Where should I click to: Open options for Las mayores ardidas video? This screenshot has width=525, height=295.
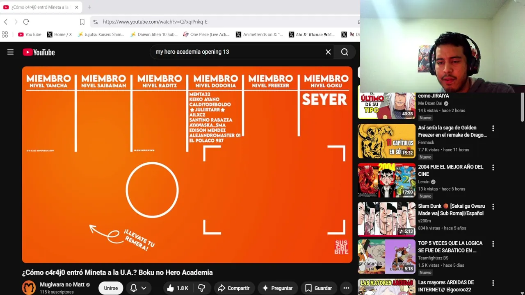pyautogui.click(x=493, y=283)
